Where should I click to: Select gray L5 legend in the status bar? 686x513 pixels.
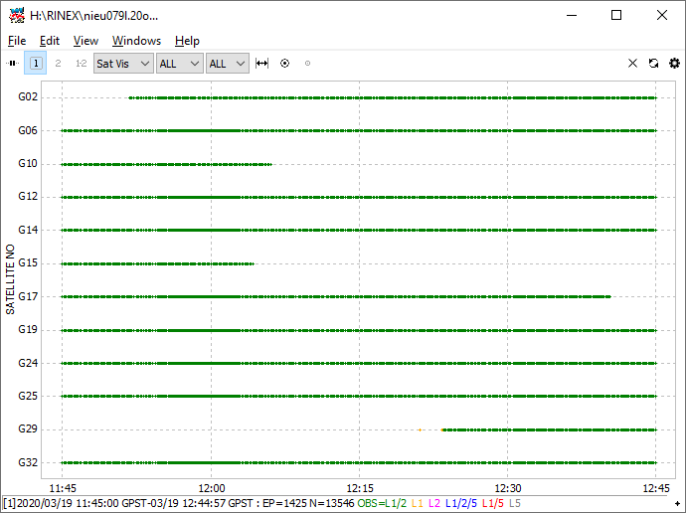515,503
